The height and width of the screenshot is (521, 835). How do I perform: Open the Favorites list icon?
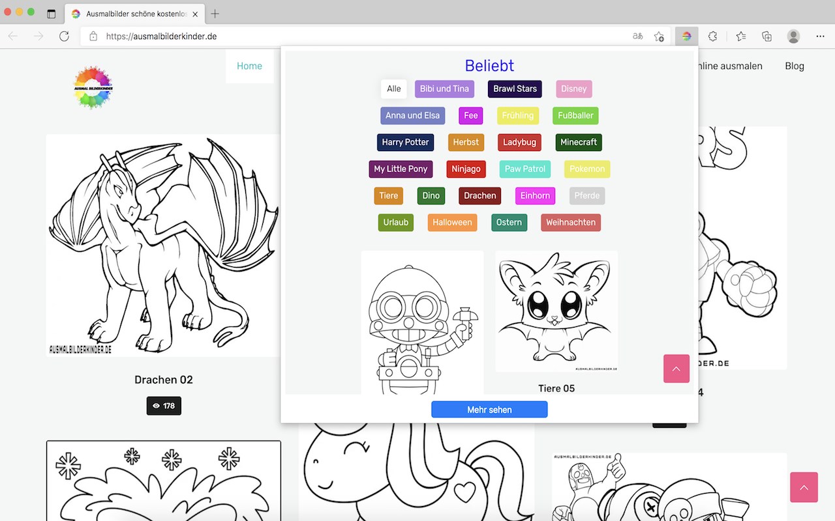[x=741, y=36]
